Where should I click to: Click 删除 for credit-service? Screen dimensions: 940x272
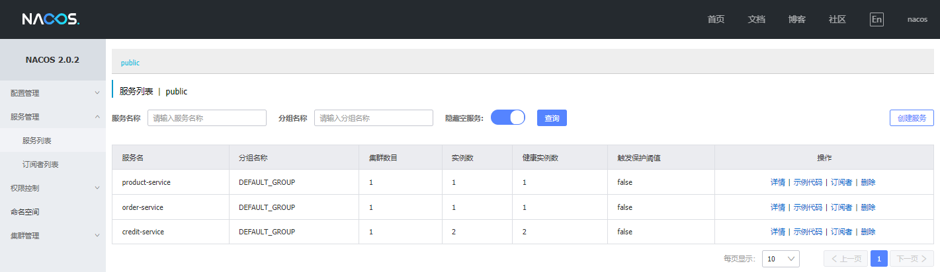click(x=868, y=232)
